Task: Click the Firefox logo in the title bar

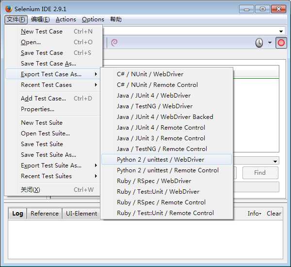Action: tap(8, 9)
